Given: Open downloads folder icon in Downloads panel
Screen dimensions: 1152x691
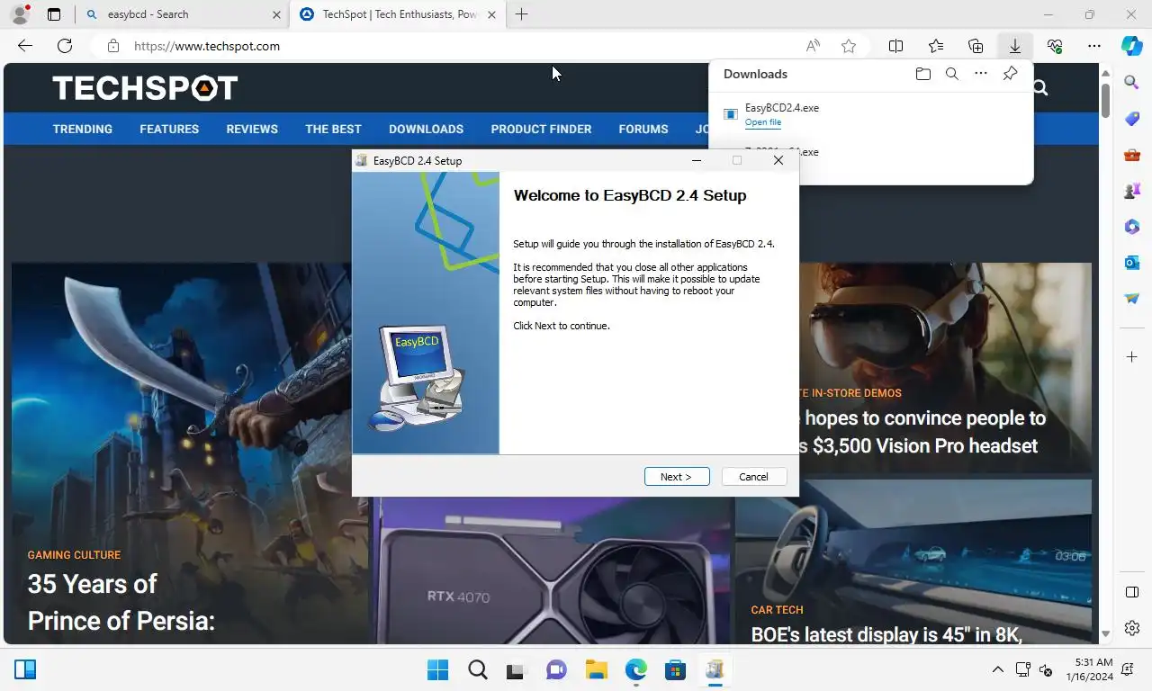Looking at the screenshot, I should pos(922,74).
